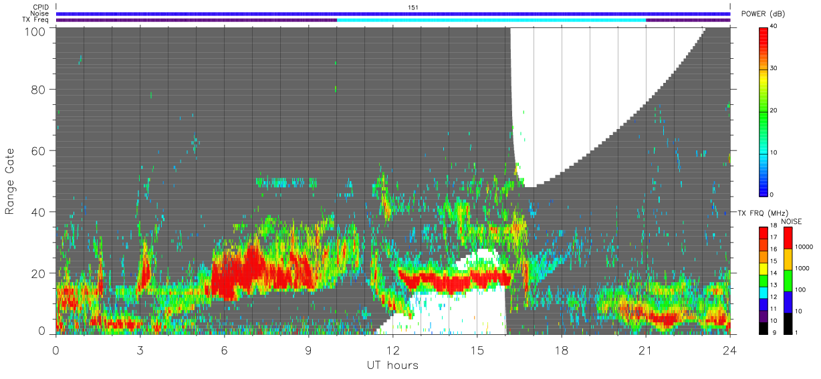Click the TX FRQ (MHz) legend title
Image resolution: width=821 pixels, height=379 pixels.
pos(763,213)
